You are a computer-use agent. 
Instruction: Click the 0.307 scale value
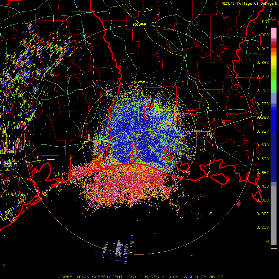tap(263, 214)
